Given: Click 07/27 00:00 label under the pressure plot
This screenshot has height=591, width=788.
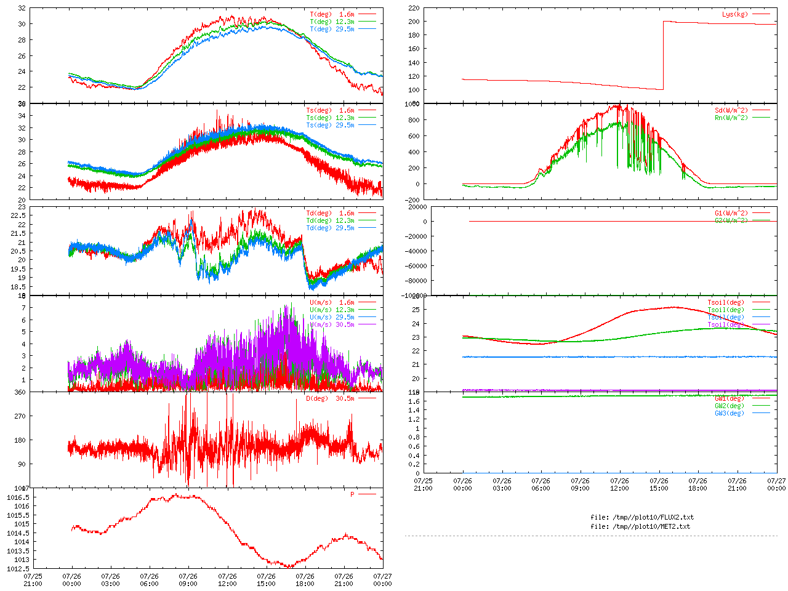Looking at the screenshot, I should [x=382, y=581].
